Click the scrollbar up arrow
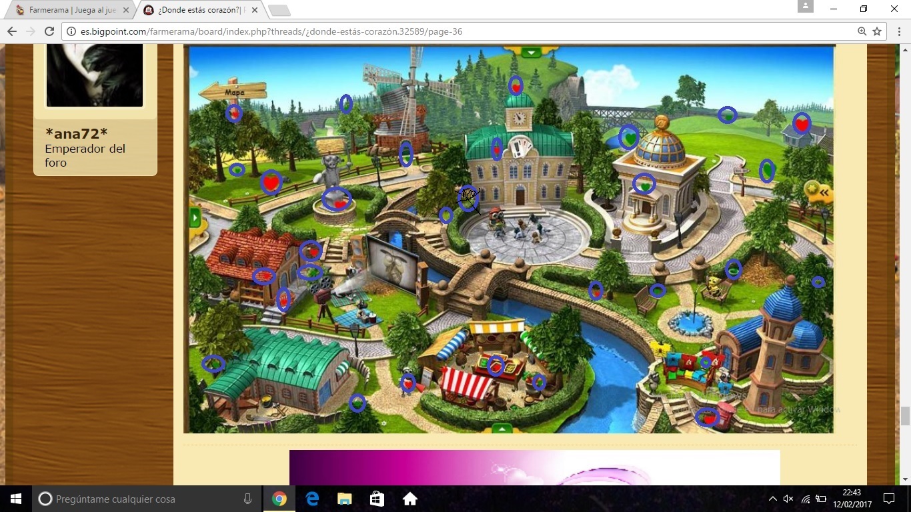Viewport: 911px width, 512px height. point(905,50)
